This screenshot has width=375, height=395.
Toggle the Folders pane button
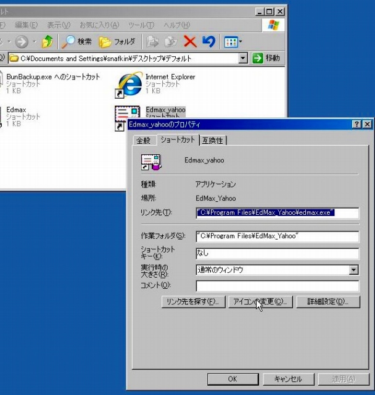(117, 42)
